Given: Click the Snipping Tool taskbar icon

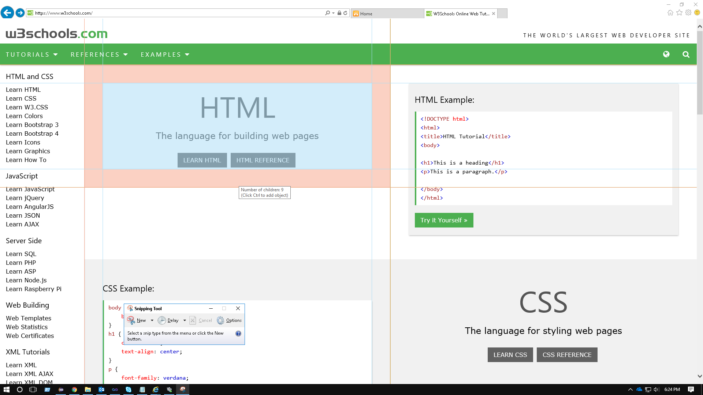Looking at the screenshot, I should pyautogui.click(x=183, y=390).
